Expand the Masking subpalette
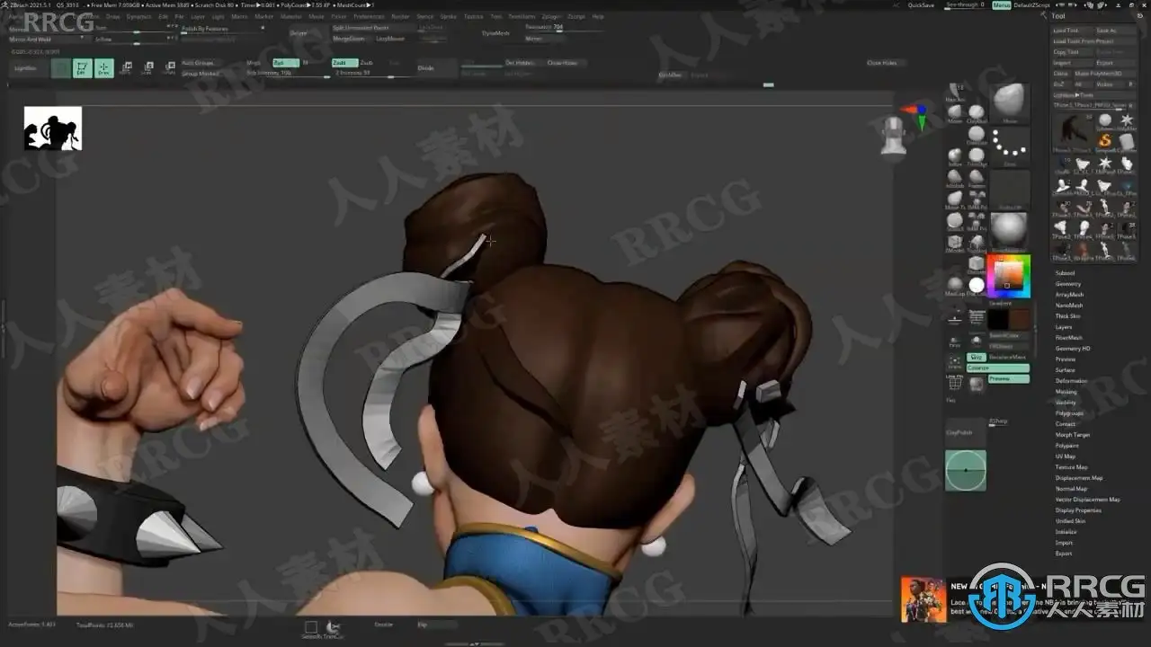The height and width of the screenshot is (647, 1151). coord(1066,392)
